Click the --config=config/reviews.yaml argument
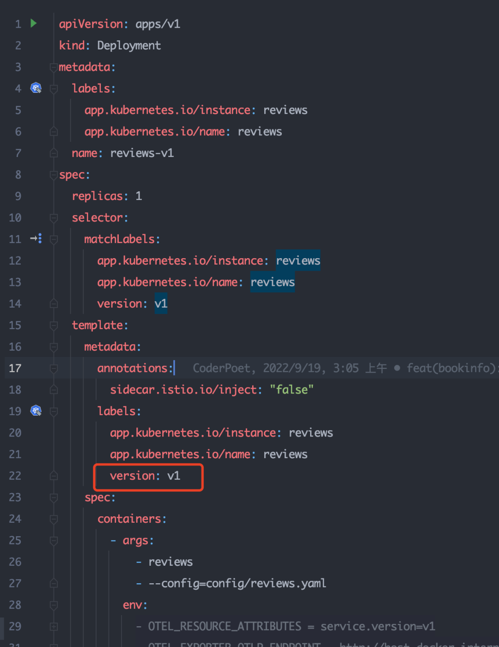The height and width of the screenshot is (647, 499). (237, 583)
